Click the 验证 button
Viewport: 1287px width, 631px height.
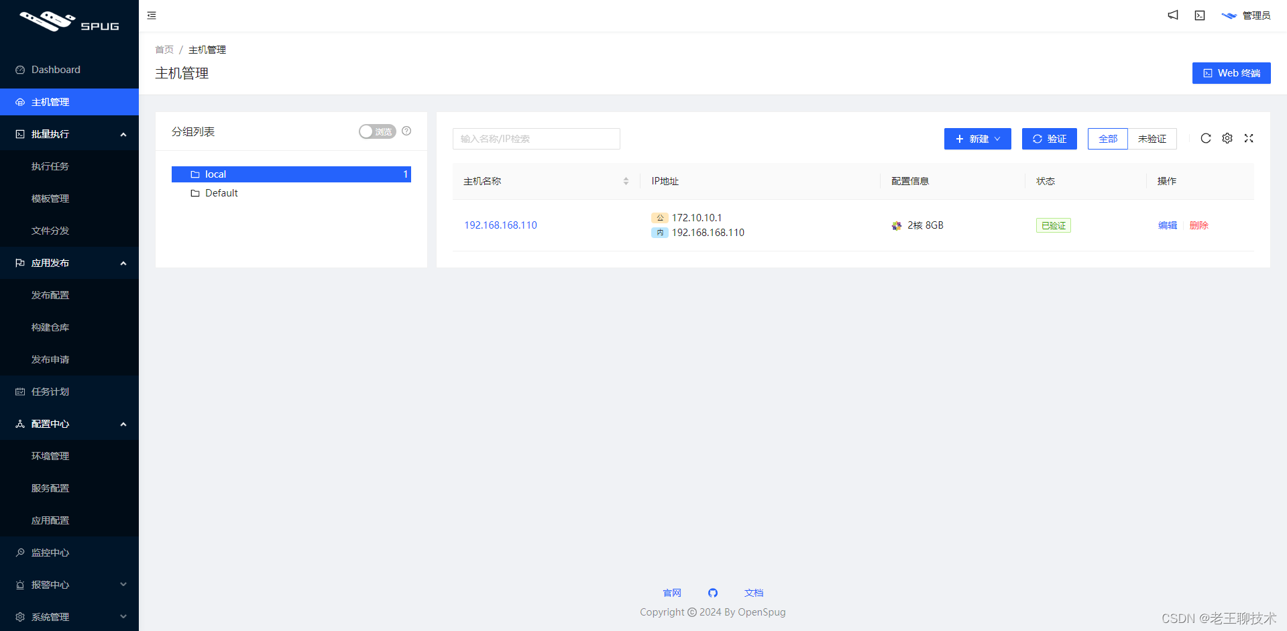(1050, 139)
